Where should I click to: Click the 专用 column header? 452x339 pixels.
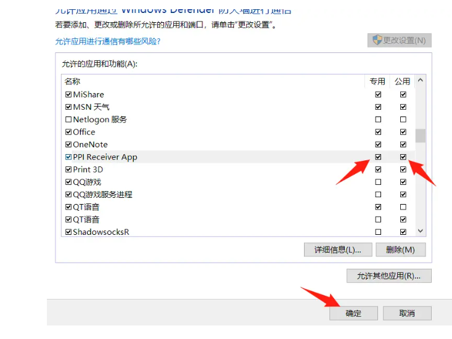point(377,81)
